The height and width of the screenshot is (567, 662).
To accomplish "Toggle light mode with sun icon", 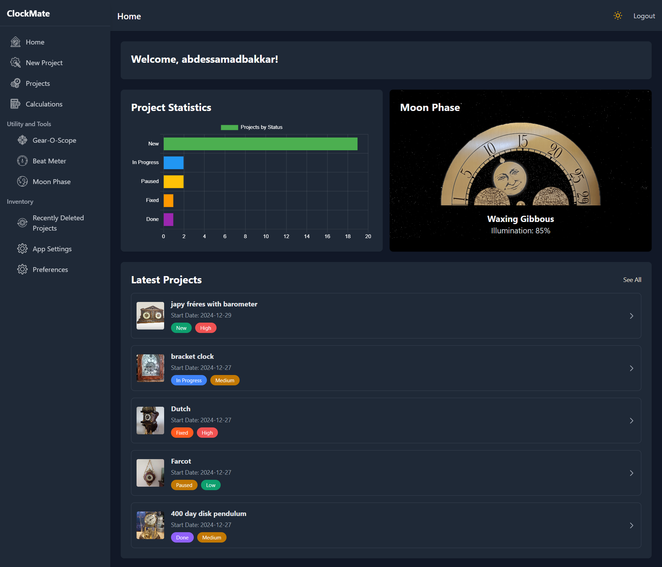I will (x=618, y=16).
